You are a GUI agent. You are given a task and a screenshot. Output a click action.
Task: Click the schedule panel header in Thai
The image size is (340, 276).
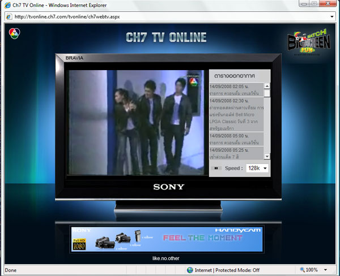pos(235,76)
